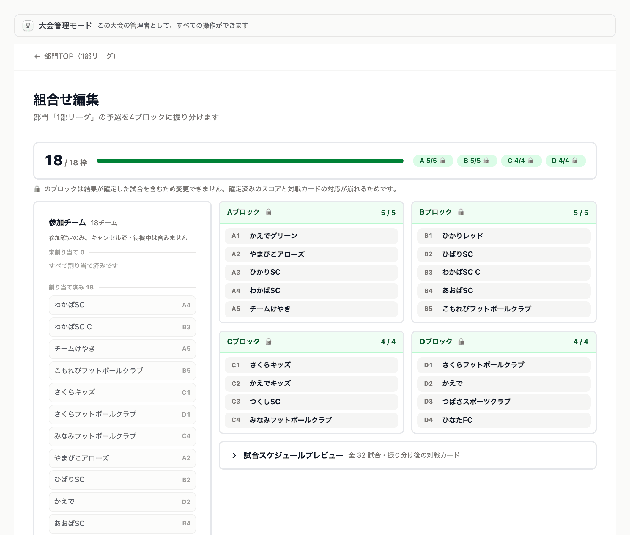Click lock icon in the lock explanation note

(37, 189)
